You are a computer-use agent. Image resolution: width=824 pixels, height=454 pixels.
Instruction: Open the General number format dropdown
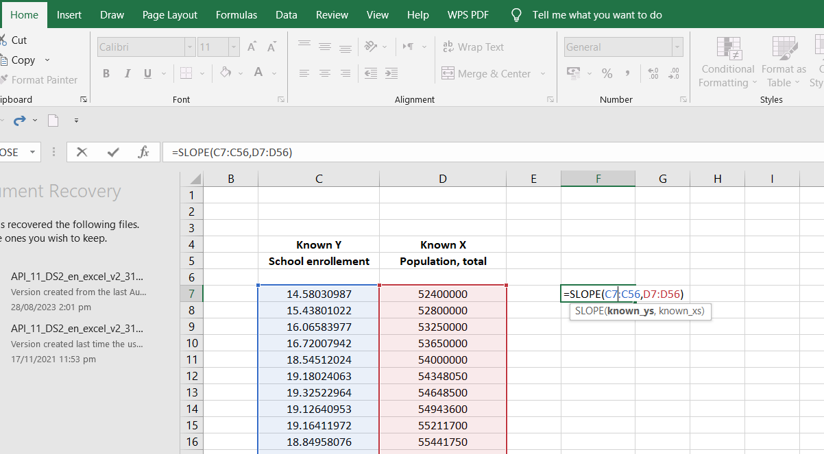(x=677, y=47)
